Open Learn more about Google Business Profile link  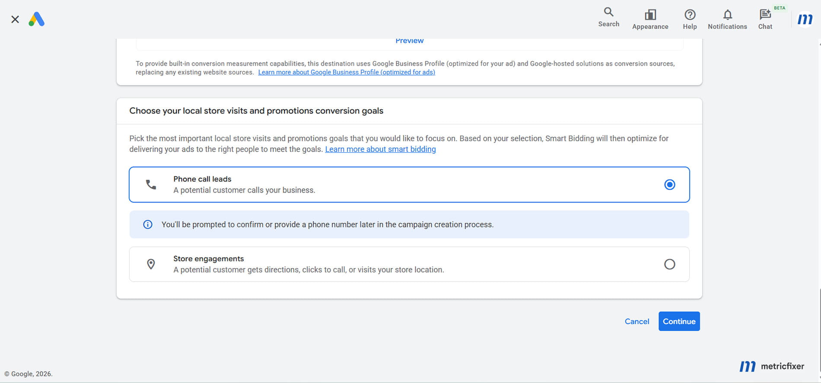347,72
